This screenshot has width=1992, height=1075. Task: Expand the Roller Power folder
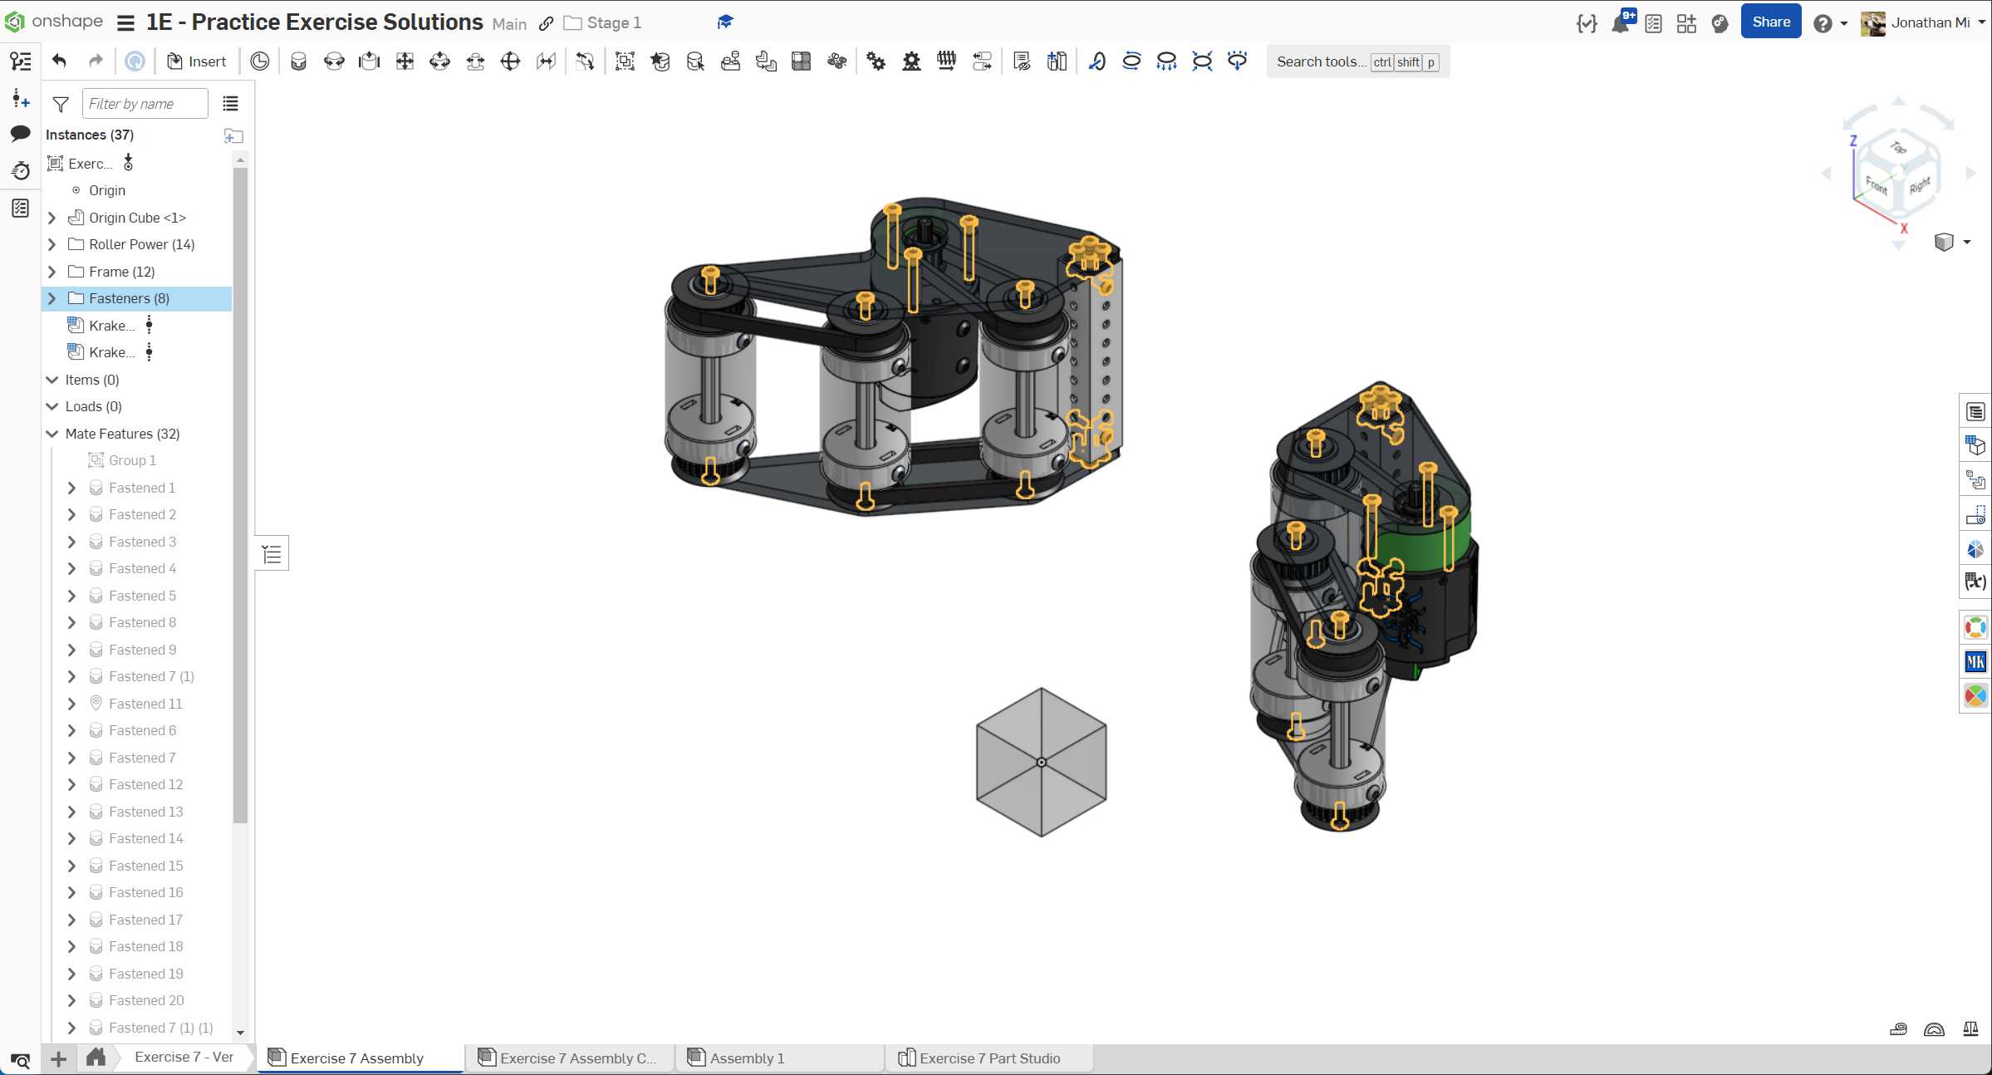click(x=52, y=244)
